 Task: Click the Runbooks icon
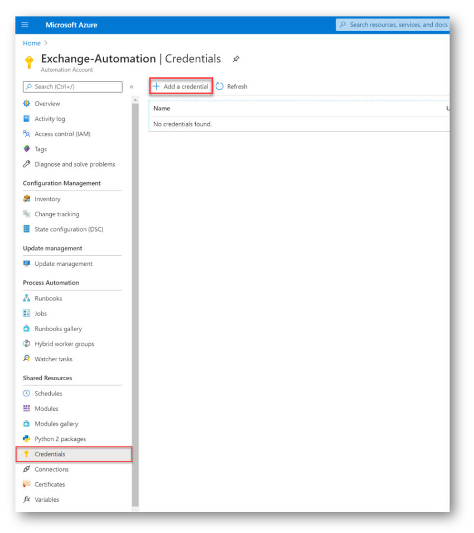coord(27,298)
